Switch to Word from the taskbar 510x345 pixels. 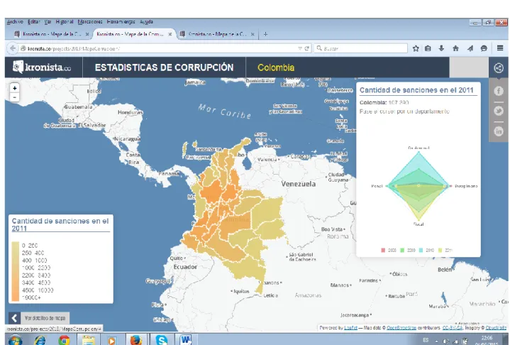click(x=186, y=340)
